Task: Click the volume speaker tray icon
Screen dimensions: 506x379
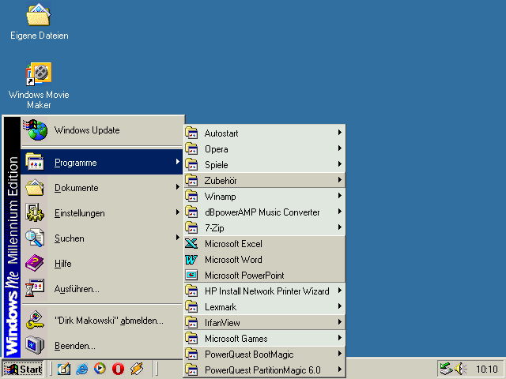Action: point(461,369)
